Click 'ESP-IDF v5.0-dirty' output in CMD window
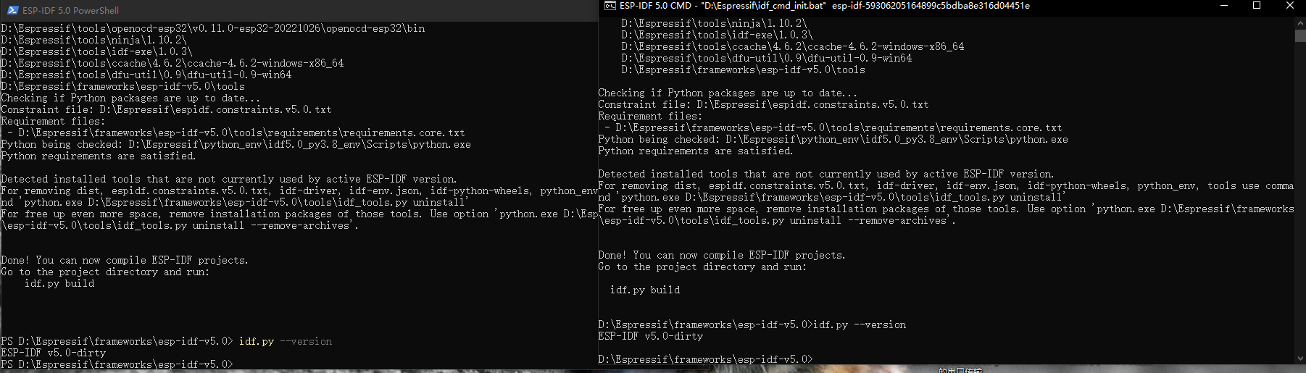The image size is (1306, 373). 650,336
